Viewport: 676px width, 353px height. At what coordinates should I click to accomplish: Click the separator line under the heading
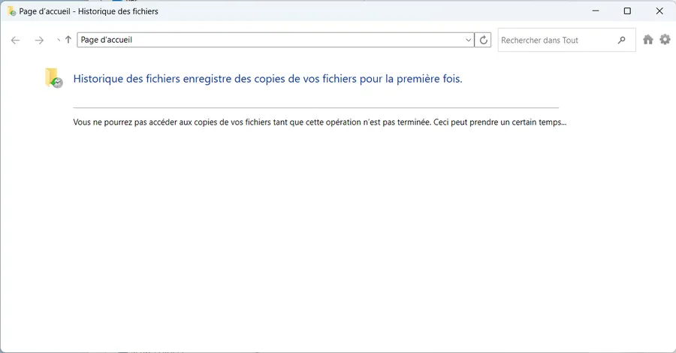[x=316, y=107]
